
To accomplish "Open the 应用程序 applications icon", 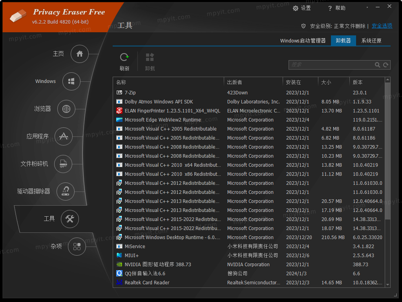I will (64, 136).
